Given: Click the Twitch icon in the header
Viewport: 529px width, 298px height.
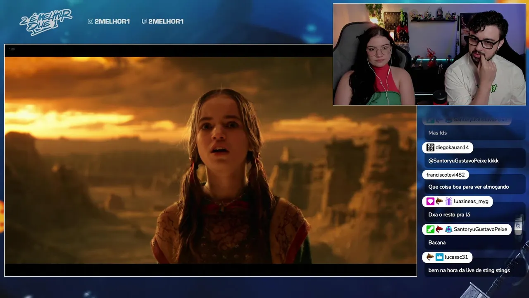Looking at the screenshot, I should pos(144,22).
